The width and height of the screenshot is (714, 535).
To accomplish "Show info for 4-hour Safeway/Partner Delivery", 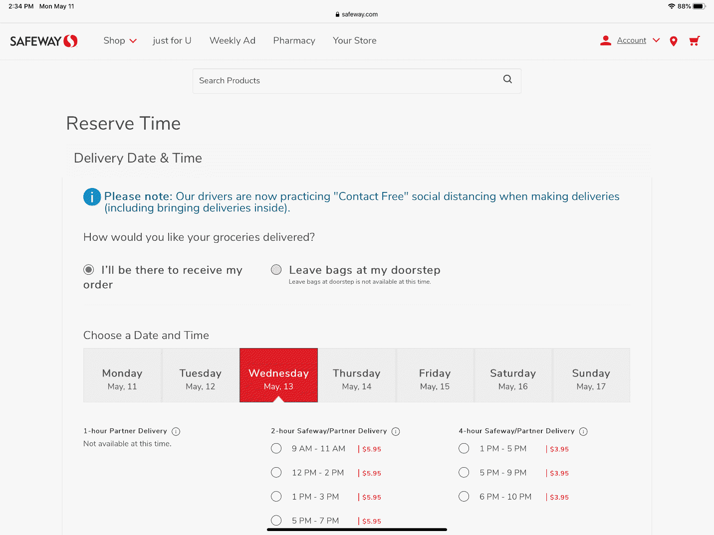I will click(583, 432).
